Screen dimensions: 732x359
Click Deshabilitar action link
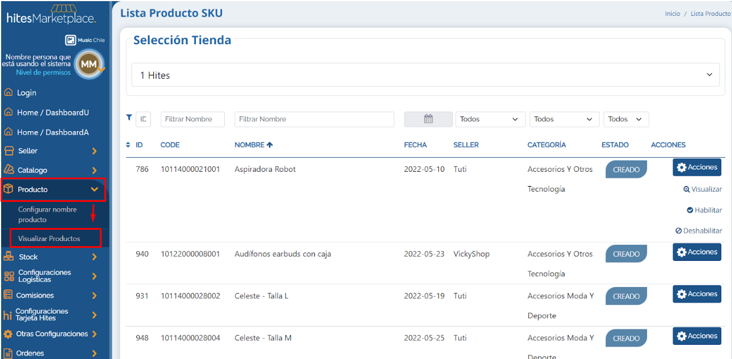699,231
